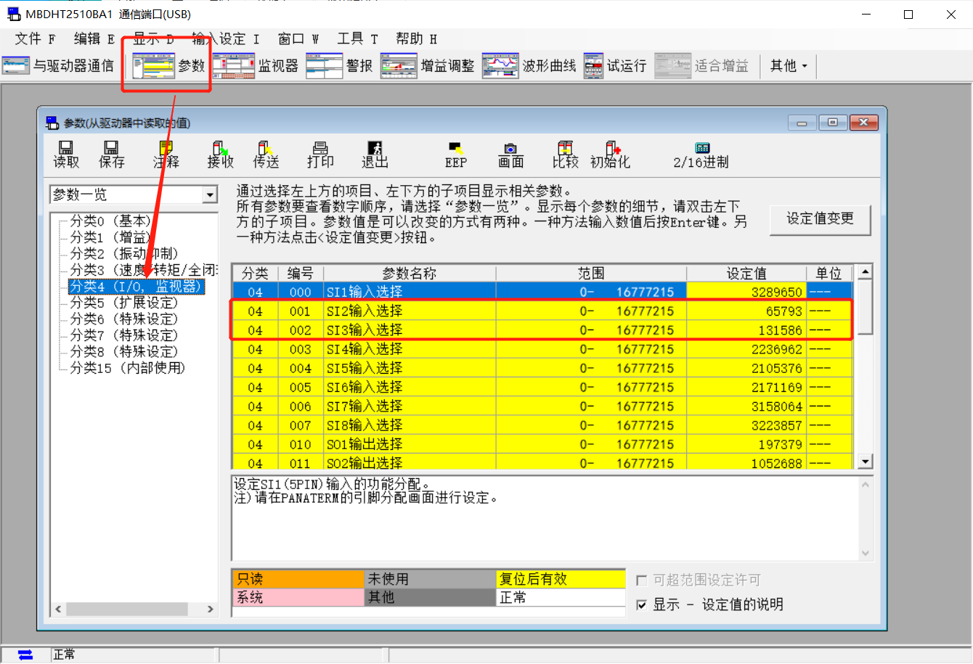The width and height of the screenshot is (973, 664).
Task: Click the 保存 (Save) toolbar icon
Action: click(x=111, y=155)
